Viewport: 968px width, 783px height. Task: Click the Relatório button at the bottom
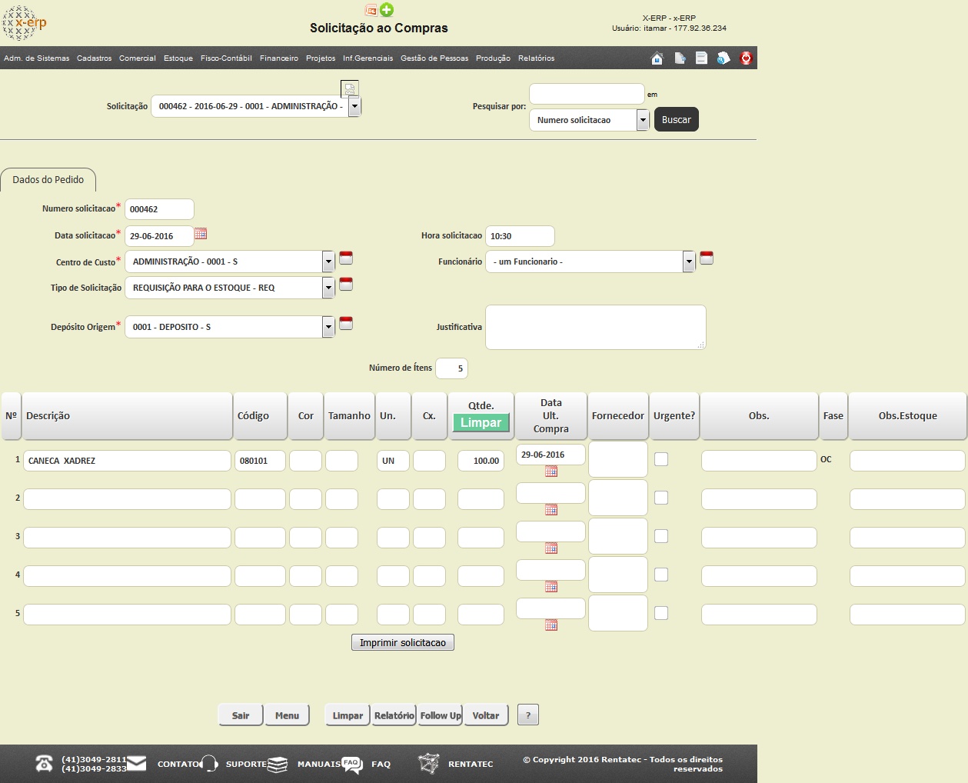click(394, 715)
